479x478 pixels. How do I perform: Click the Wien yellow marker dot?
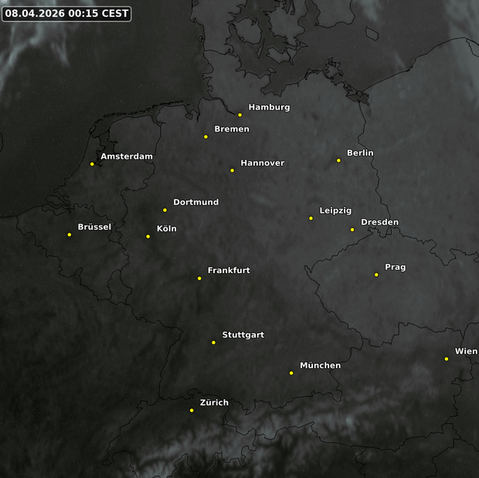[x=447, y=359]
